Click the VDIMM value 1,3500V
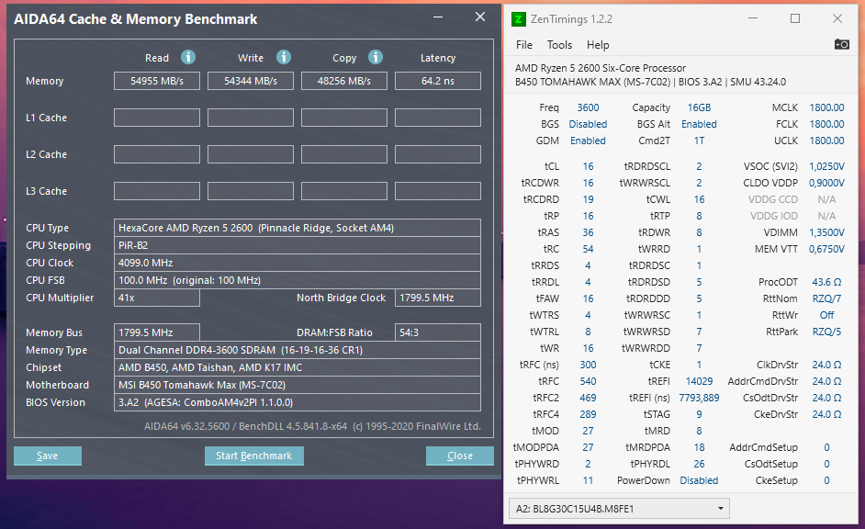Screen dimensions: 865x529 pyautogui.click(x=826, y=232)
